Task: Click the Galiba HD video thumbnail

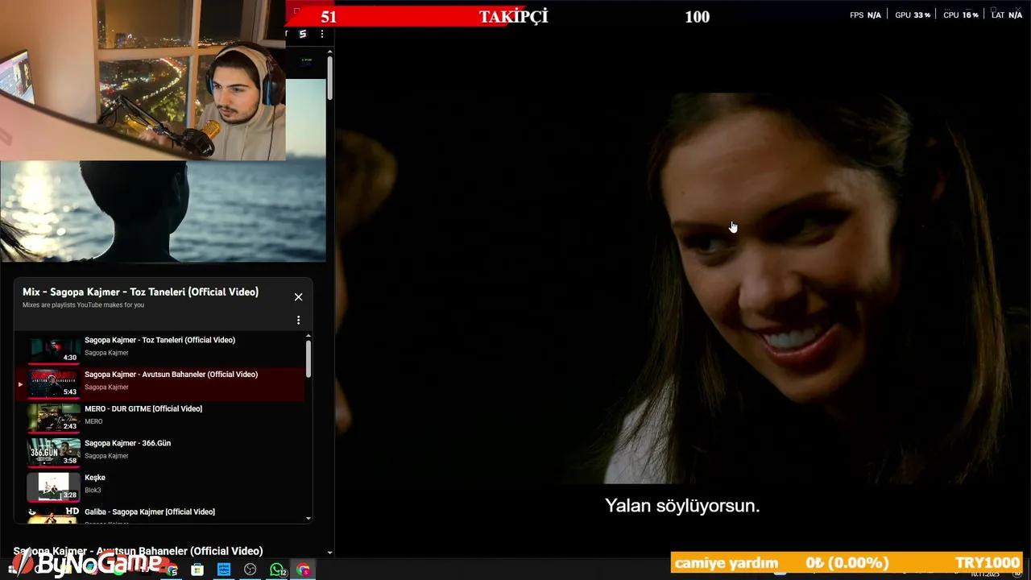Action: pyautogui.click(x=54, y=516)
